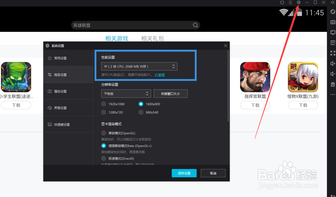Image resolution: width=336 pixels, height=197 pixels.
Task: Choose 增强兼容模式Beta (OpenGL+) rendering mode
Action: tap(104, 146)
